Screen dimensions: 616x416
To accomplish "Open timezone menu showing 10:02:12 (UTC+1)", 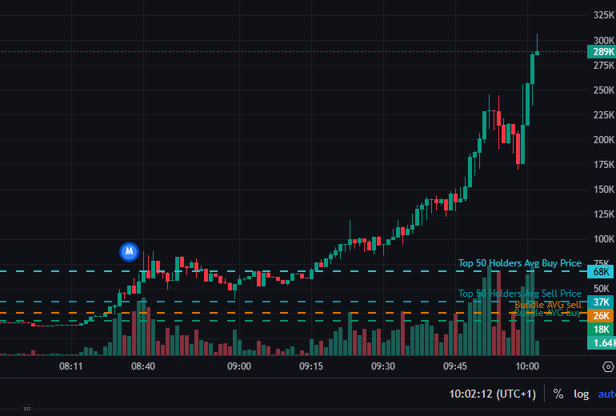I will 492,394.
